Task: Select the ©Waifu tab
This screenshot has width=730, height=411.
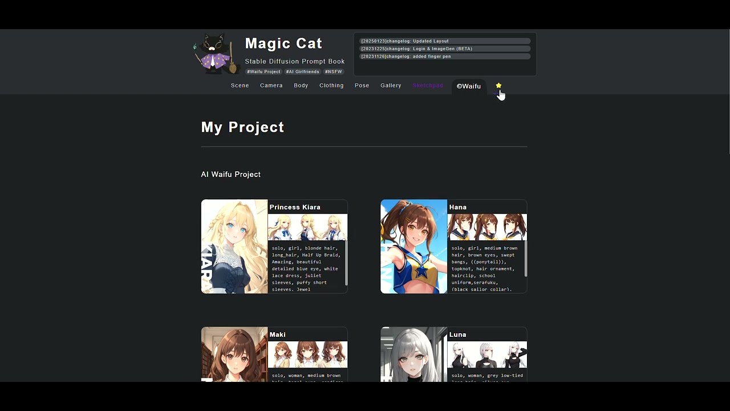Action: pos(469,86)
